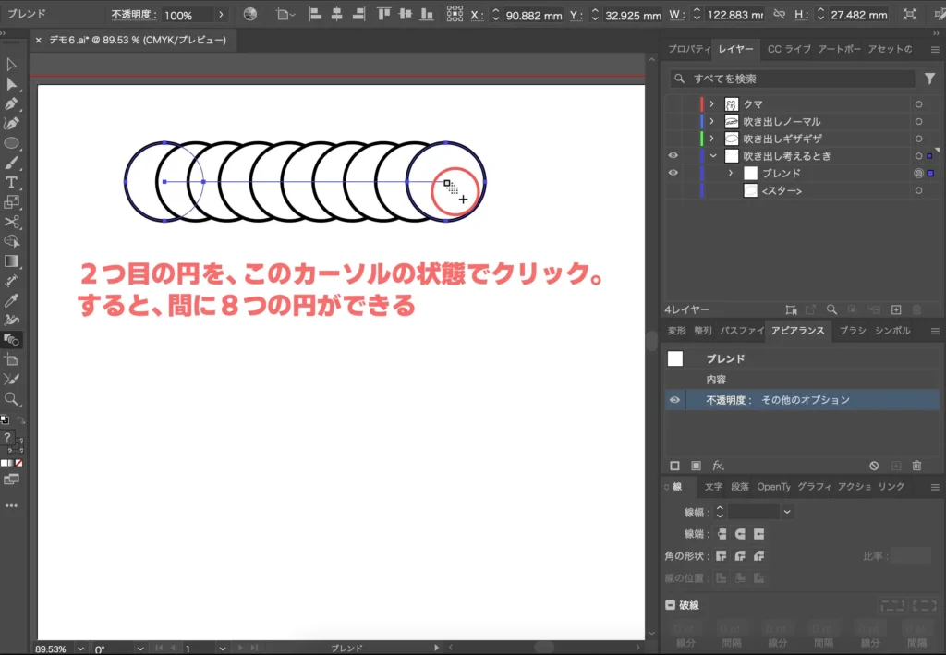This screenshot has width=946, height=655.
Task: Click the new layer button in the Layers panel
Action: [x=897, y=309]
